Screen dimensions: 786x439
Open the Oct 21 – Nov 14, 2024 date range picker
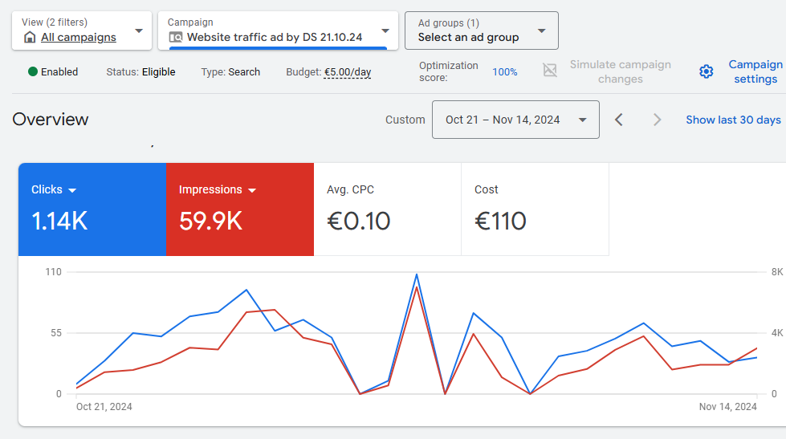(x=515, y=120)
